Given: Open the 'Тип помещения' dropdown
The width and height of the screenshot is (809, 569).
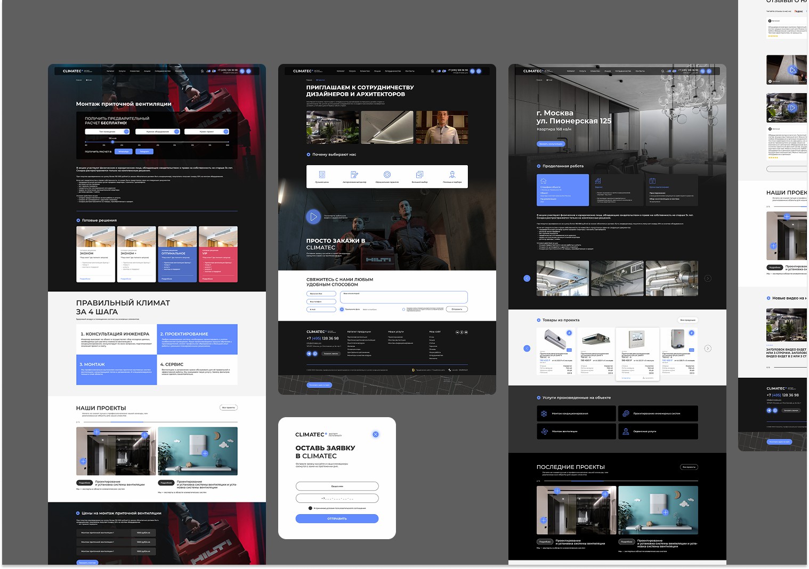Looking at the screenshot, I should pyautogui.click(x=107, y=132).
